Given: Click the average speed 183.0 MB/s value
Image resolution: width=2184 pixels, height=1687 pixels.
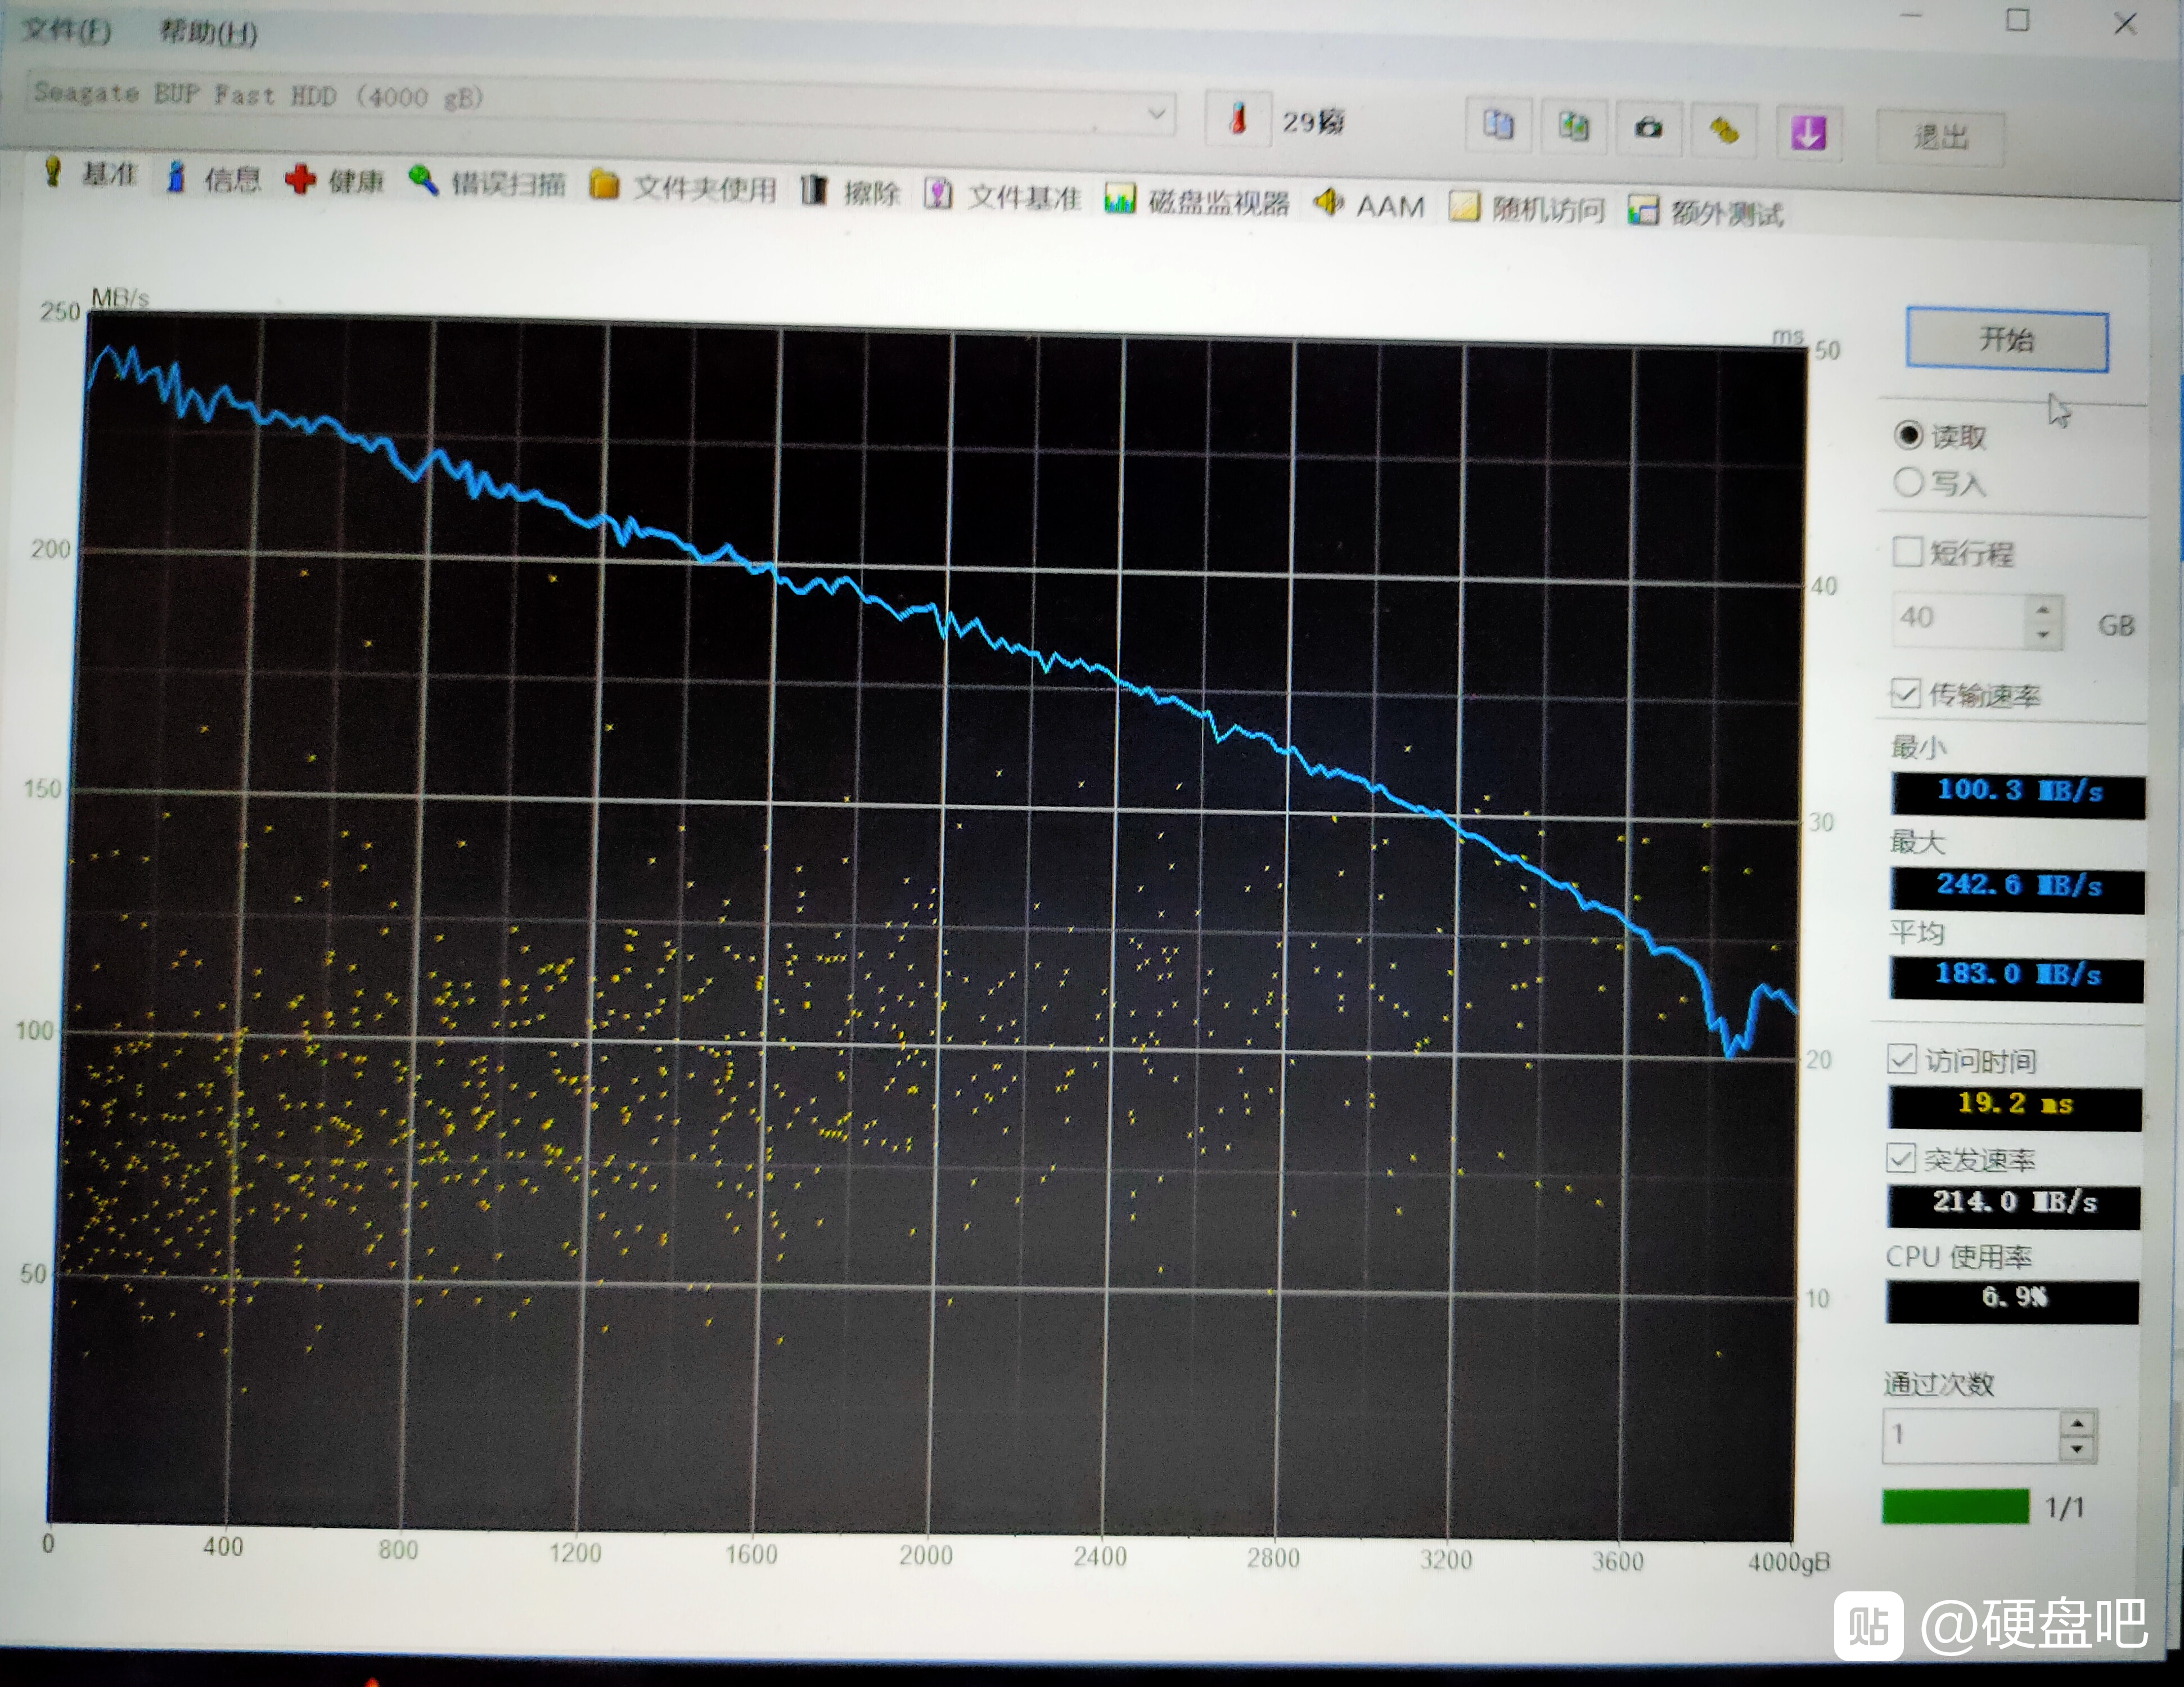Looking at the screenshot, I should (x=2016, y=979).
